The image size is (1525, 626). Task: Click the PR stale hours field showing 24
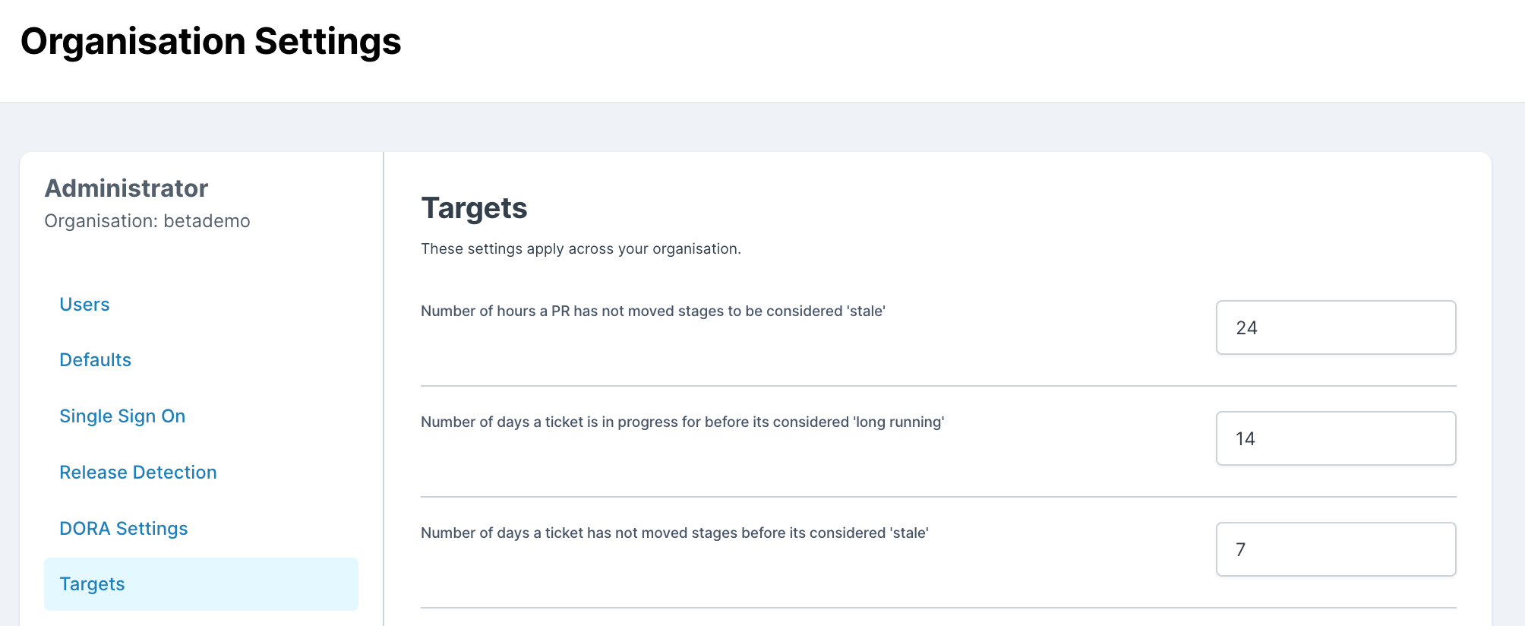1335,327
